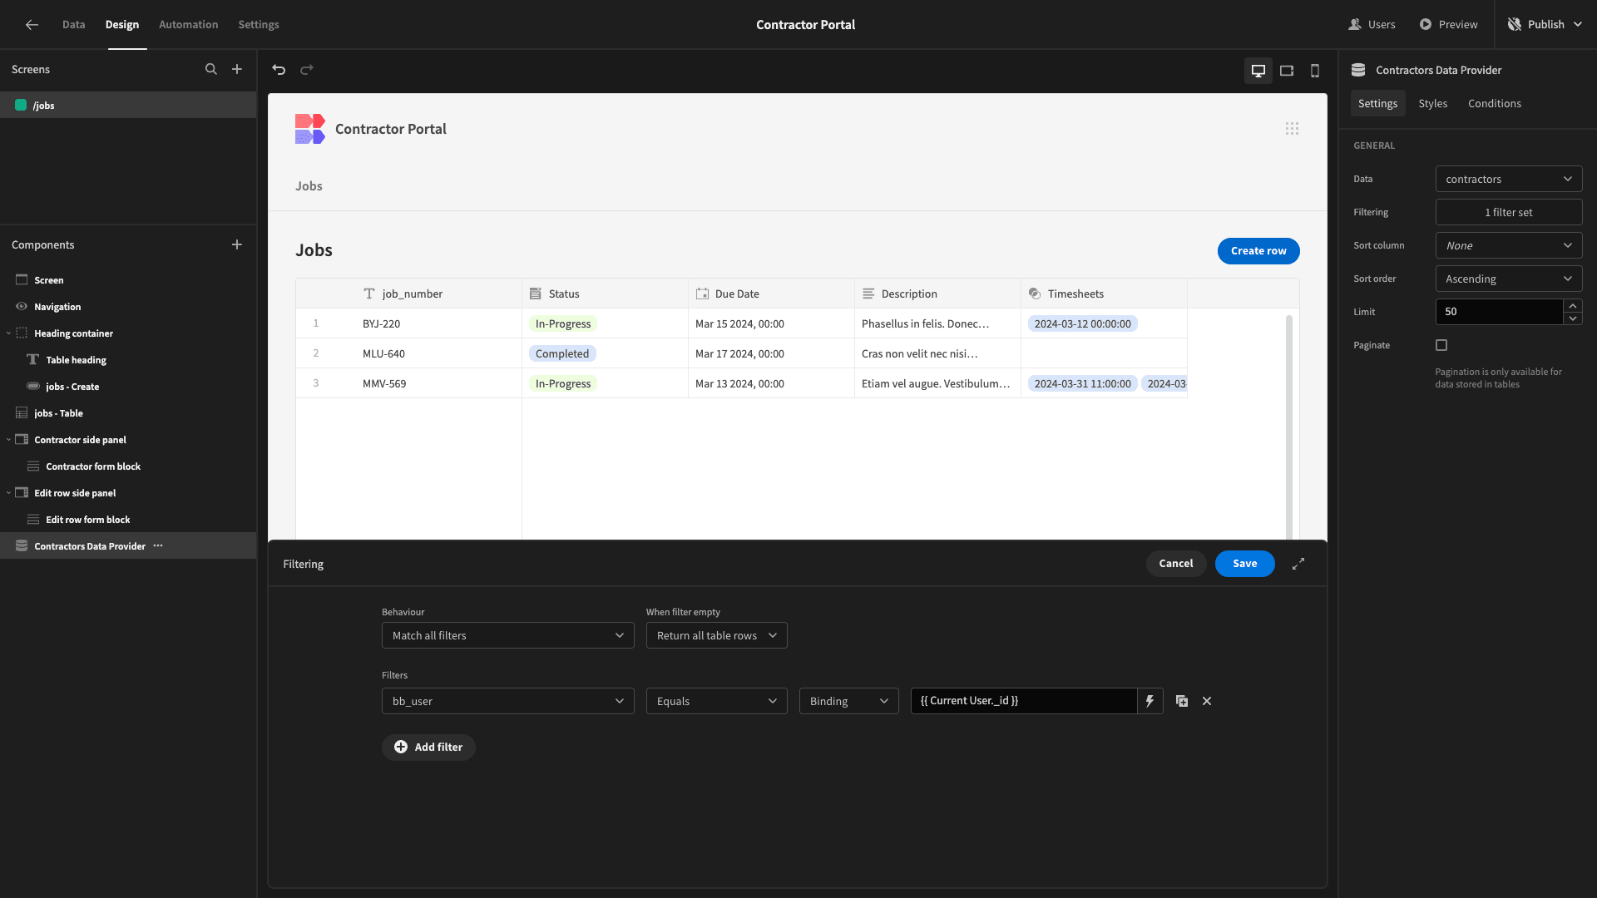1597x898 pixels.
Task: Open the When filter empty dropdown
Action: (716, 635)
